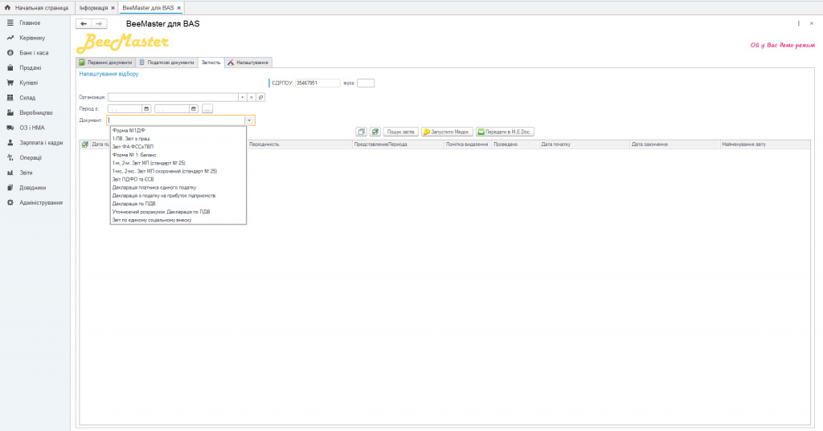This screenshot has width=823, height=431.
Task: Switch to Первинні документи tab
Action: pos(106,63)
